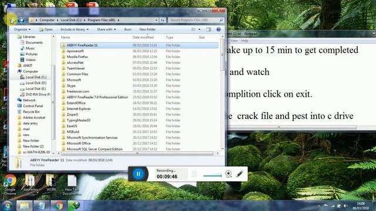Select the Internet Explorer folder
376x211 pixels.
coord(79,108)
